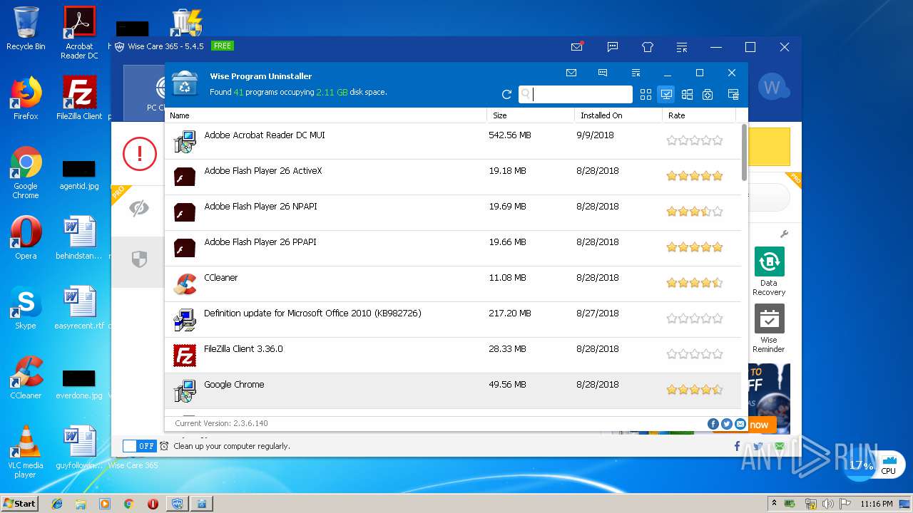The height and width of the screenshot is (513, 913).
Task: Click the program list vertical scrollbar
Action: (x=745, y=152)
